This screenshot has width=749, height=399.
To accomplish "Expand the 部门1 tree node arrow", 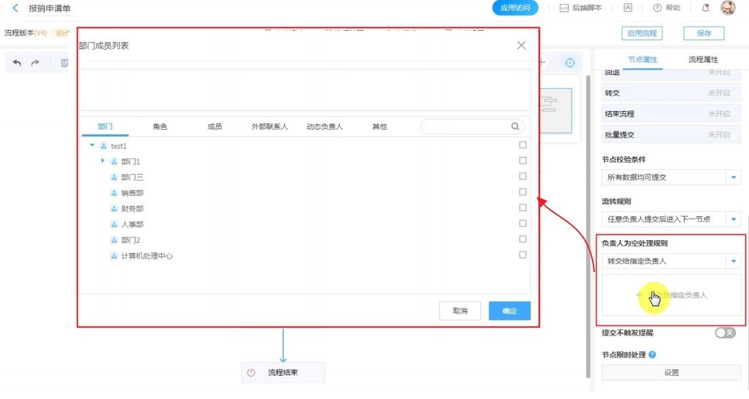I will coord(103,161).
